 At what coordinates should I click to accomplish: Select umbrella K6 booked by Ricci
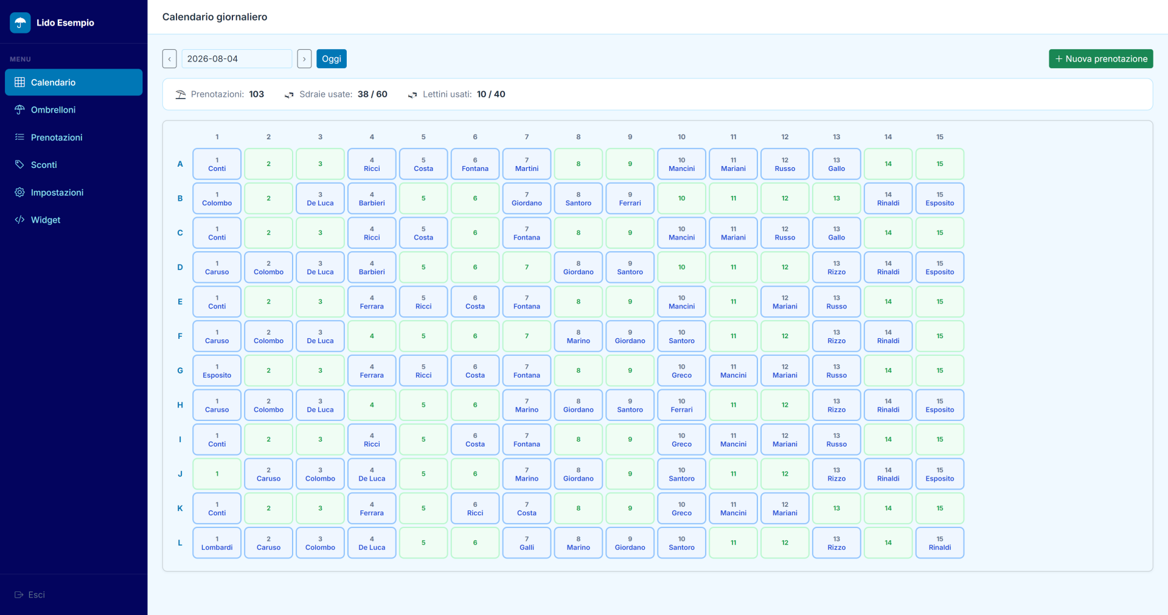475,509
